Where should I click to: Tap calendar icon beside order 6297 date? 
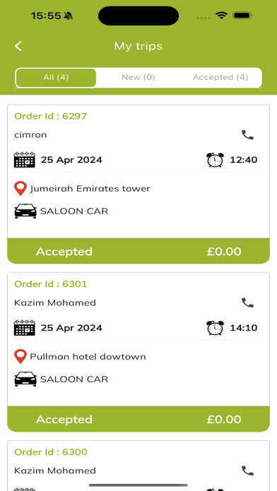click(x=25, y=159)
